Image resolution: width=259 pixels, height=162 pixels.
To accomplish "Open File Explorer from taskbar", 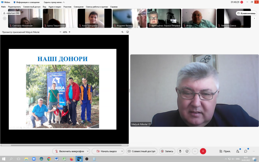I will click(26, 159).
